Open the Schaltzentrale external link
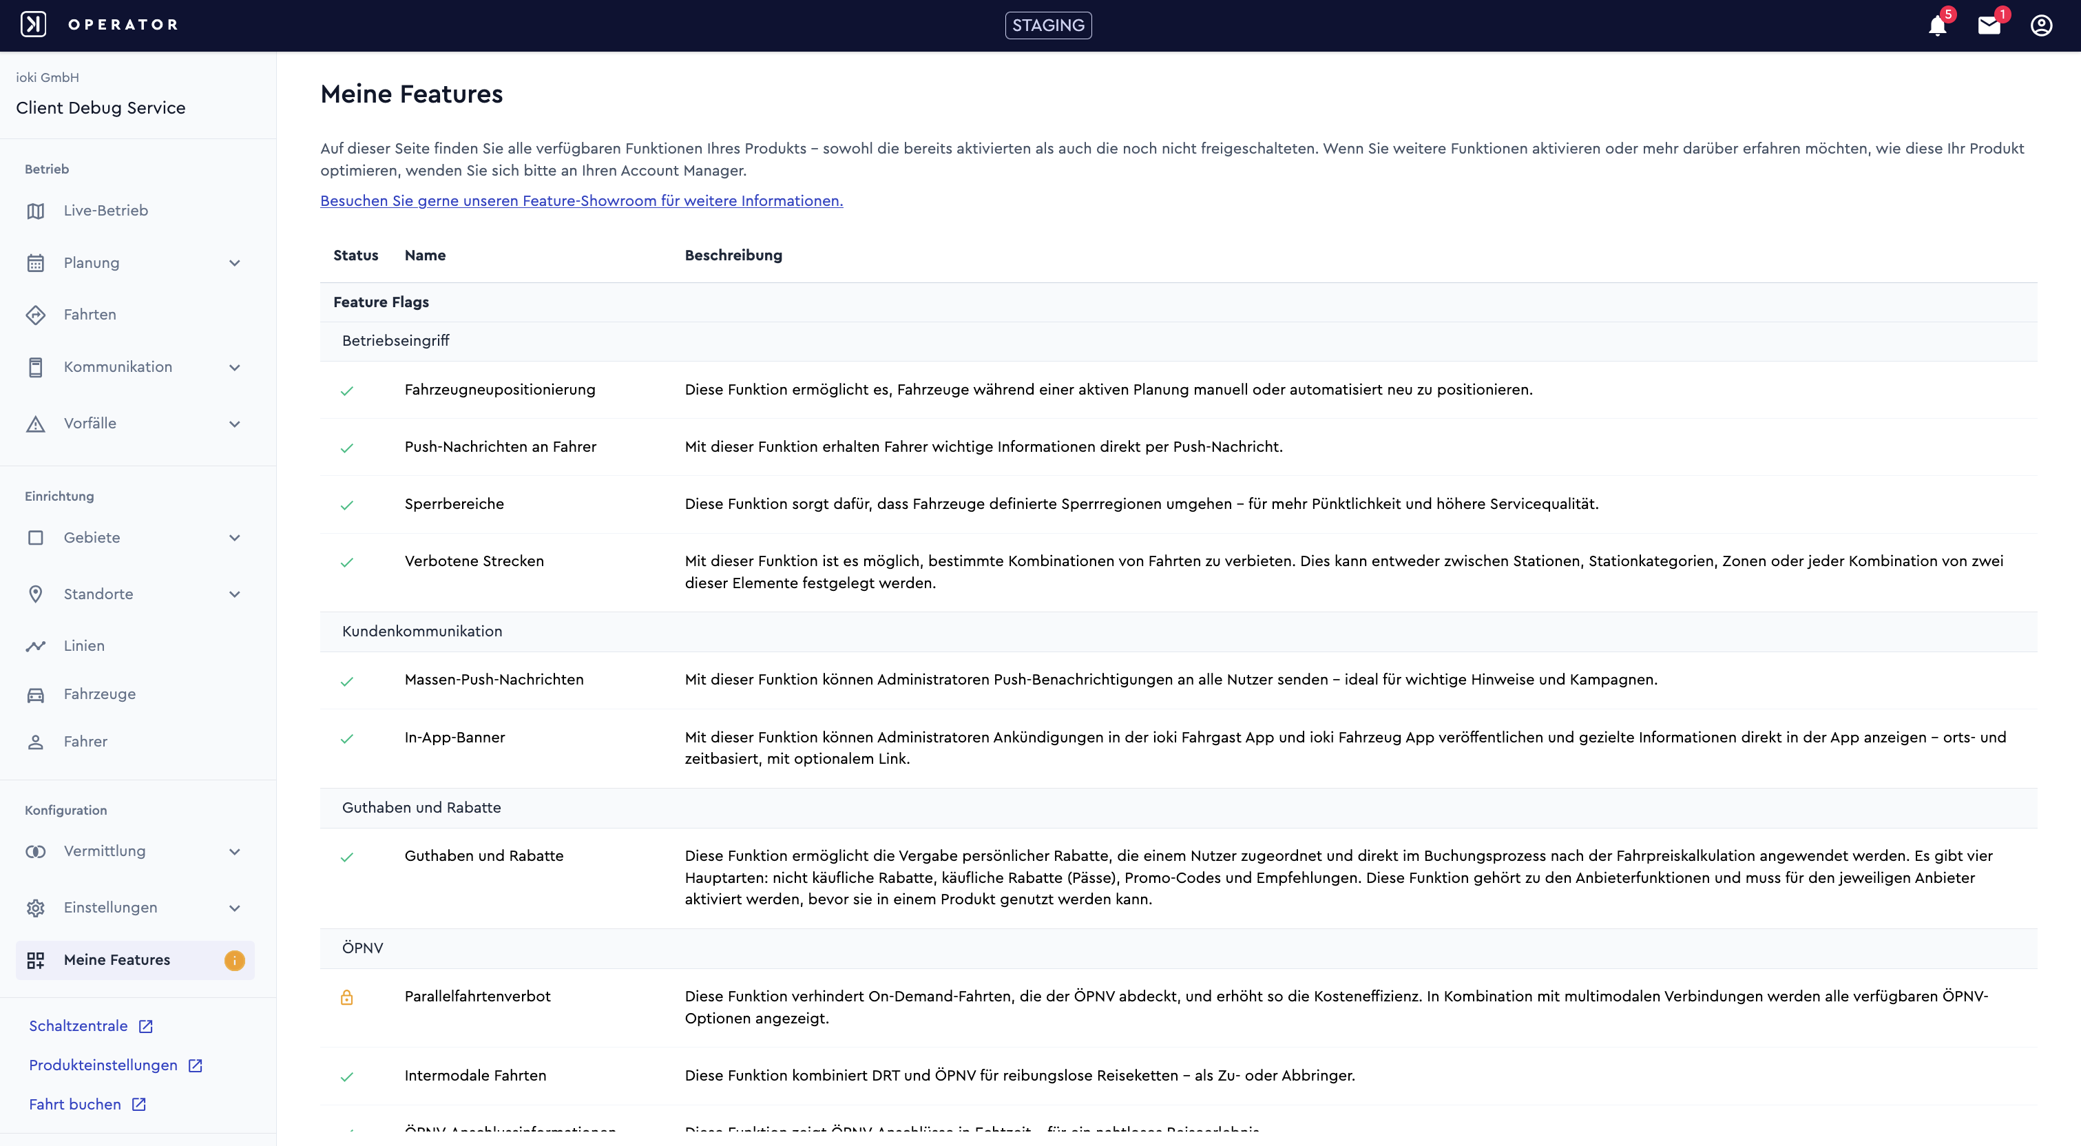The height and width of the screenshot is (1146, 2081). [90, 1026]
